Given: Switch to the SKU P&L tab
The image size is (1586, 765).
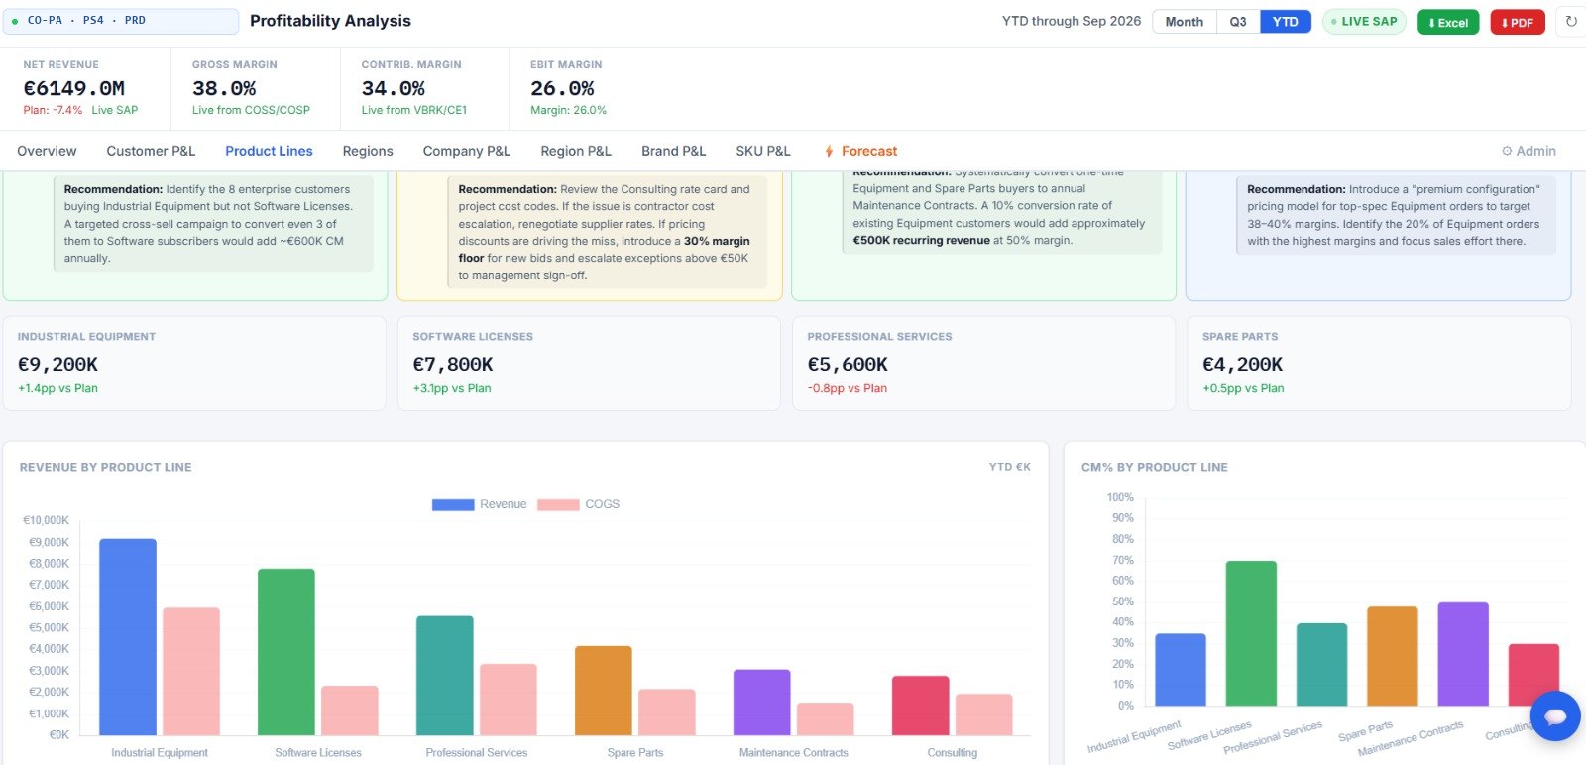Looking at the screenshot, I should (763, 151).
